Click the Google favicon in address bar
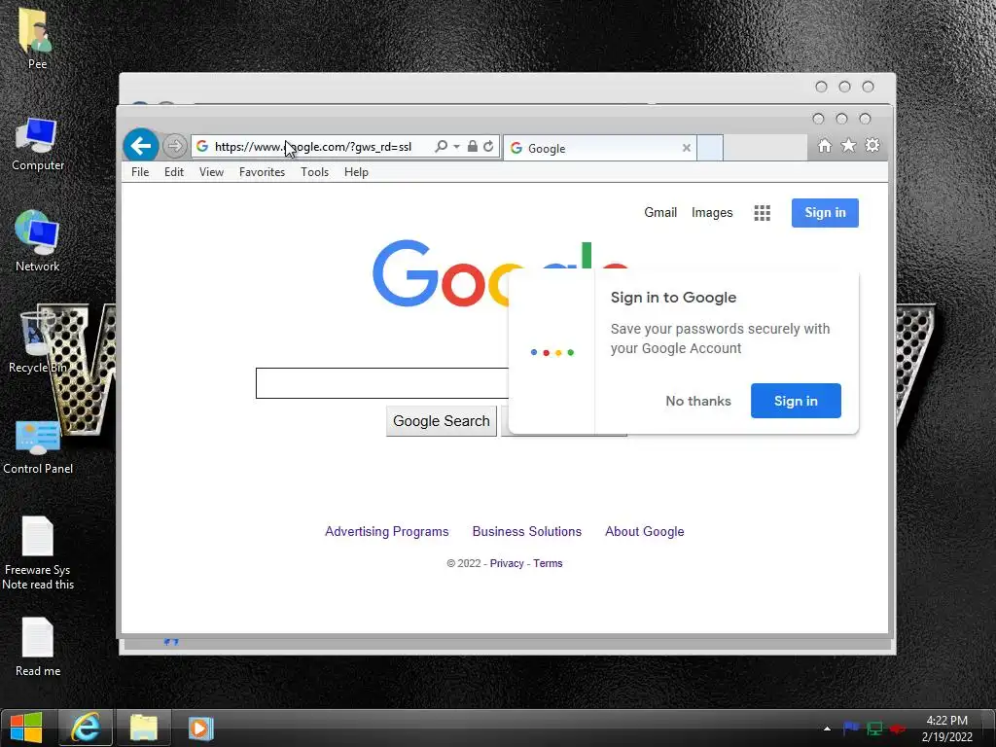996x747 pixels. [x=202, y=146]
